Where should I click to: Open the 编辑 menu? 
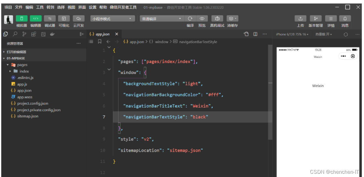coord(29,7)
